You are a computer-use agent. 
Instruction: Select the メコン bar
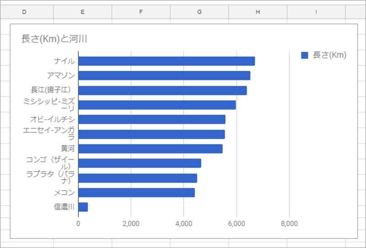coord(136,193)
